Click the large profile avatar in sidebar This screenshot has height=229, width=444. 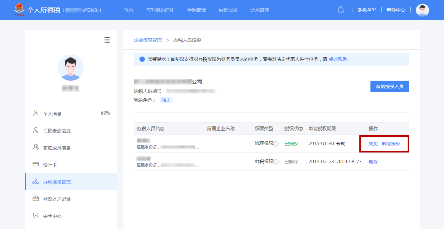tap(71, 68)
